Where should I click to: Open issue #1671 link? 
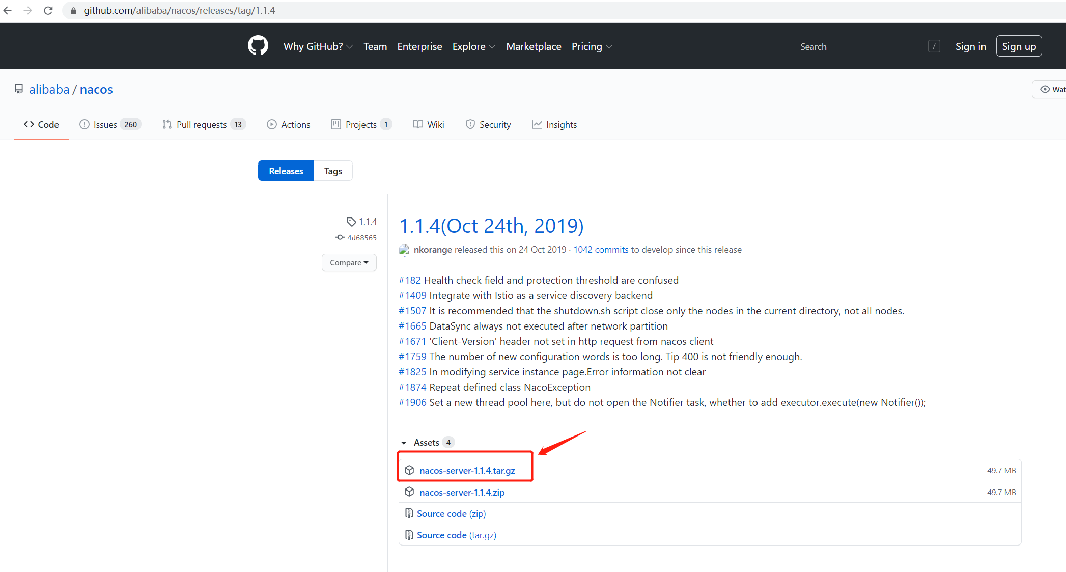click(412, 341)
